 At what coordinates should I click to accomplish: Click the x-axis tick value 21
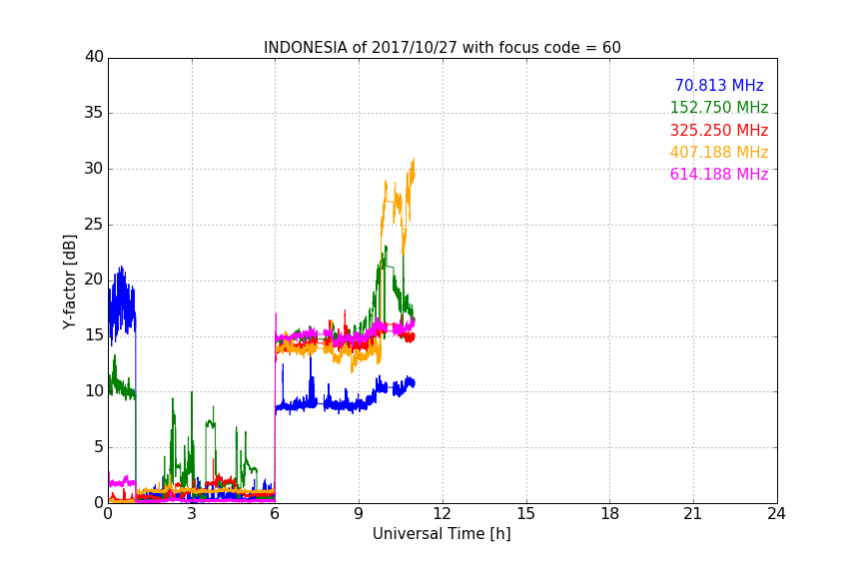(693, 514)
